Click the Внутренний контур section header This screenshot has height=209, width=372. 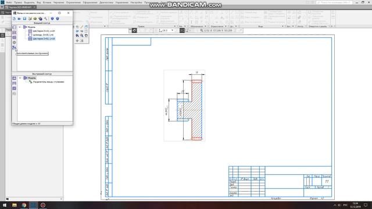point(42,74)
